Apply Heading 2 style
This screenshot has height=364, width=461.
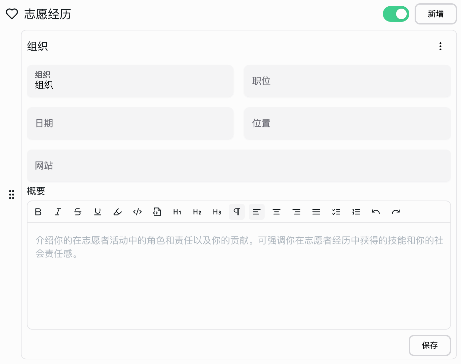197,212
